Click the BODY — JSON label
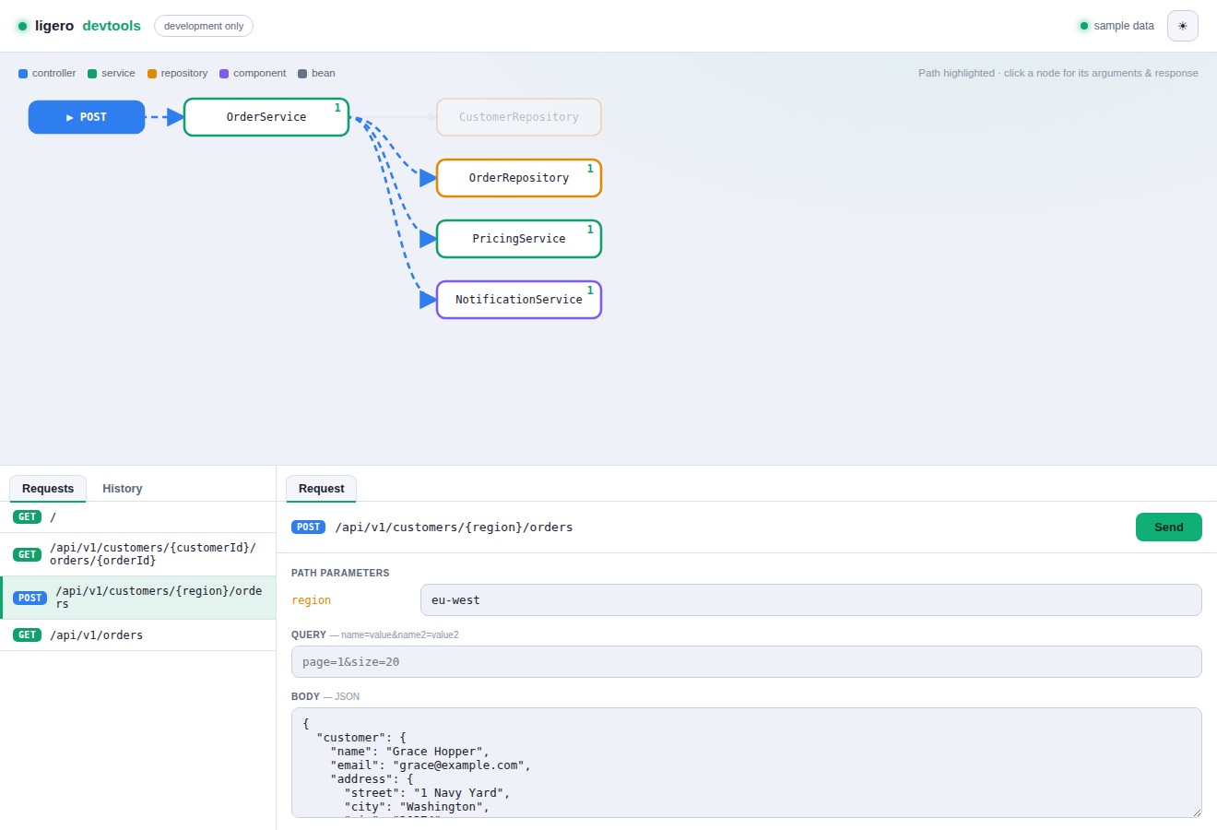1217x830 pixels. point(325,697)
